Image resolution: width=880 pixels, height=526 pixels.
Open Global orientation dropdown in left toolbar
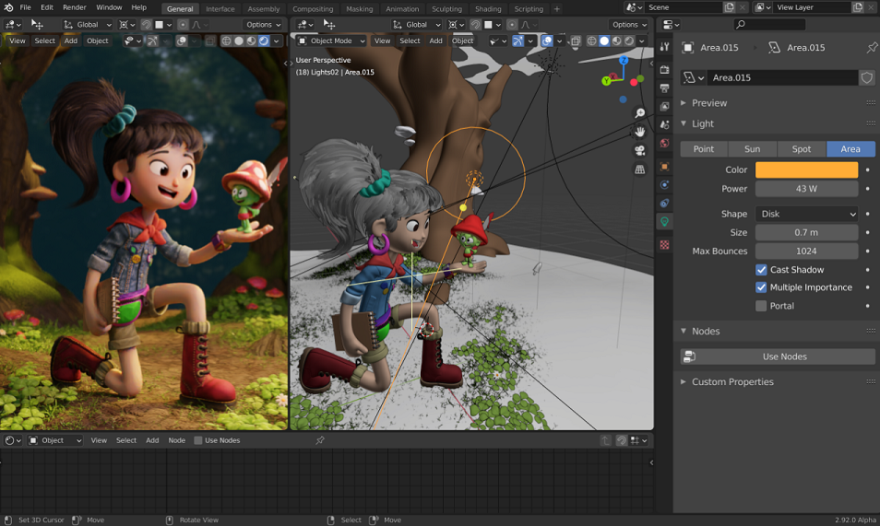(x=88, y=25)
